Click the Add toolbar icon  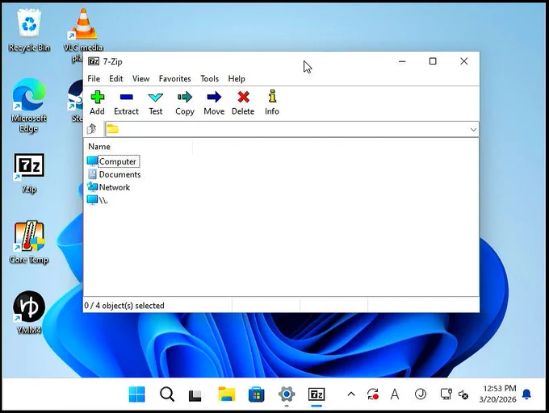point(97,102)
